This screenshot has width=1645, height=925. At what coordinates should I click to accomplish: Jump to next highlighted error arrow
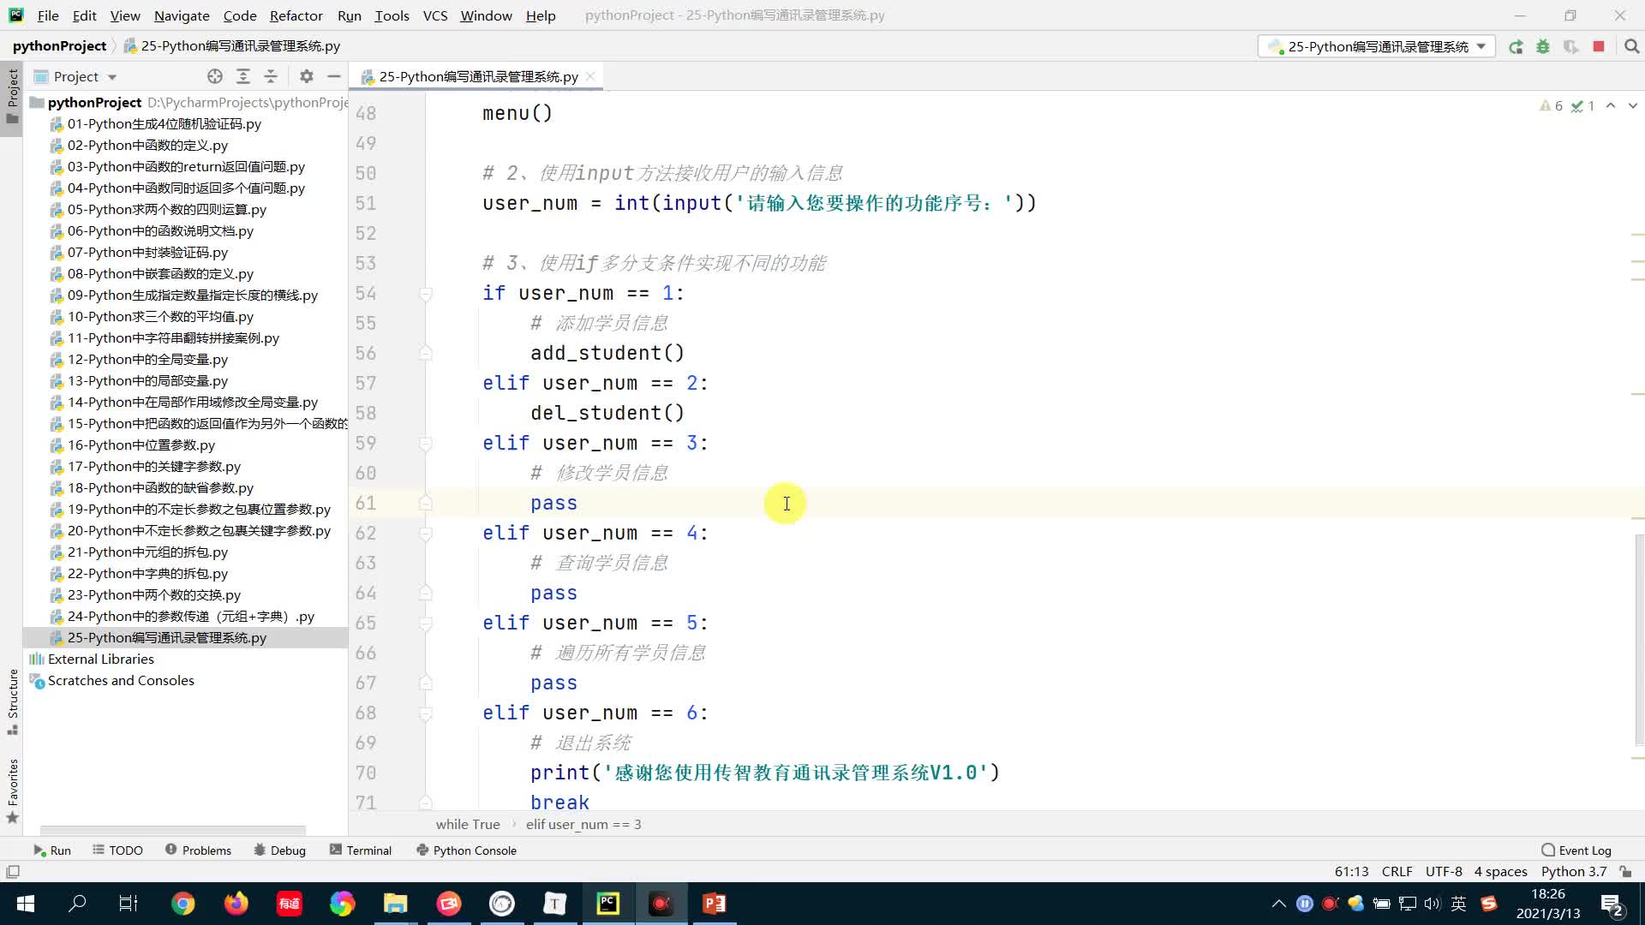pos(1632,105)
